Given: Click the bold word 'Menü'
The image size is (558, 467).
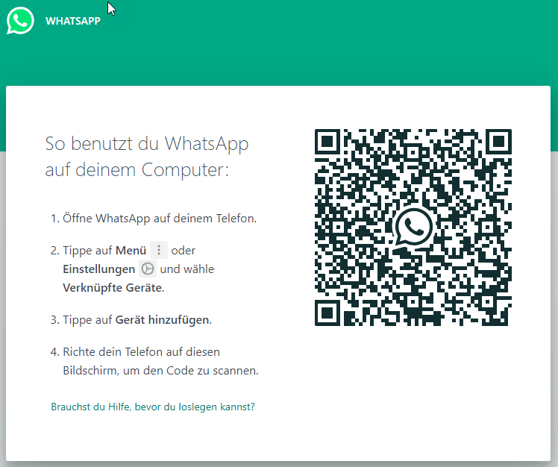Looking at the screenshot, I should [x=131, y=251].
